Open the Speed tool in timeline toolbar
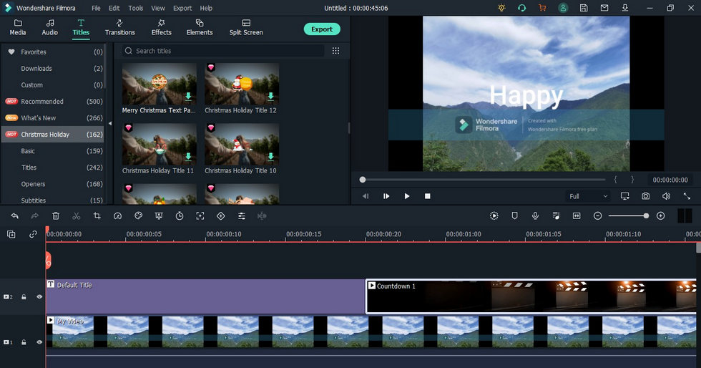 pyautogui.click(x=117, y=216)
